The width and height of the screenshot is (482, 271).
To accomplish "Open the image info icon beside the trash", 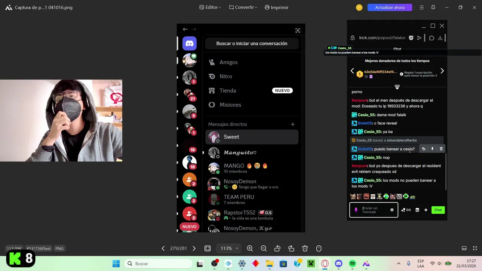I will coord(319,248).
